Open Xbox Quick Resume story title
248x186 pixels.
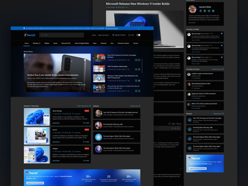pos(123,87)
